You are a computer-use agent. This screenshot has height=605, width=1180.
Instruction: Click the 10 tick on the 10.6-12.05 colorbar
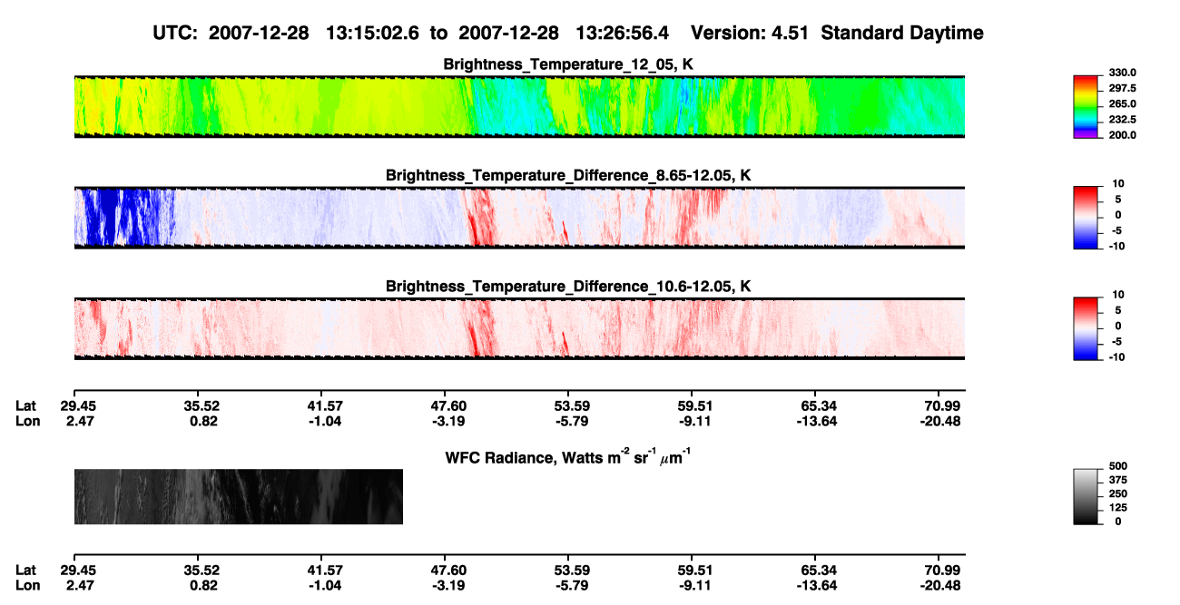(x=1116, y=295)
